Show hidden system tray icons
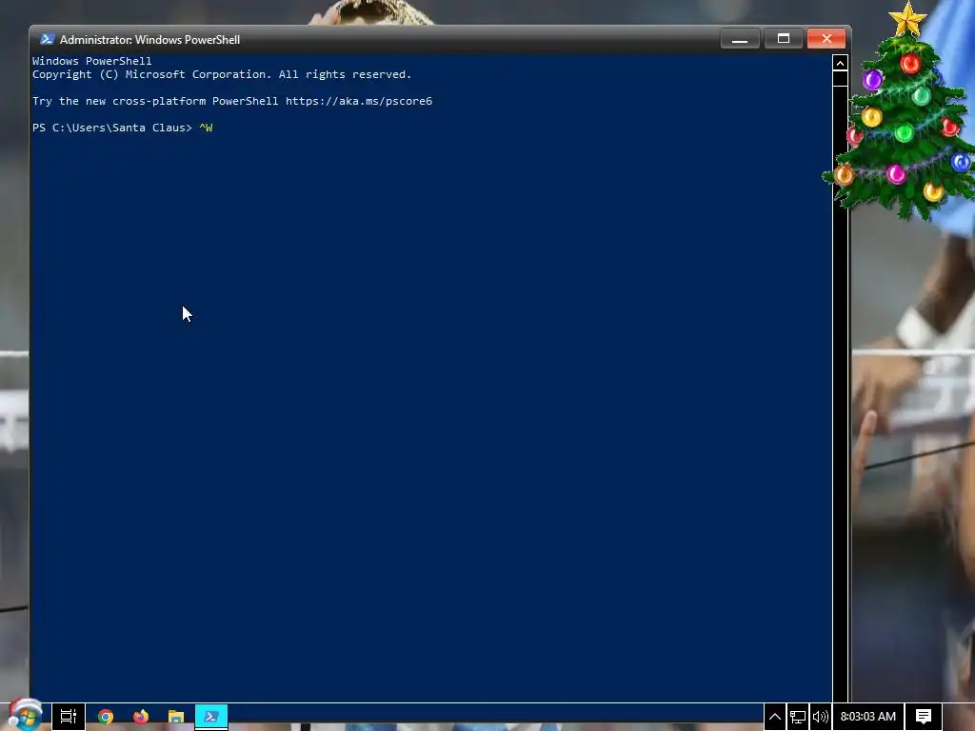Screen dimensions: 975x731 [775, 717]
